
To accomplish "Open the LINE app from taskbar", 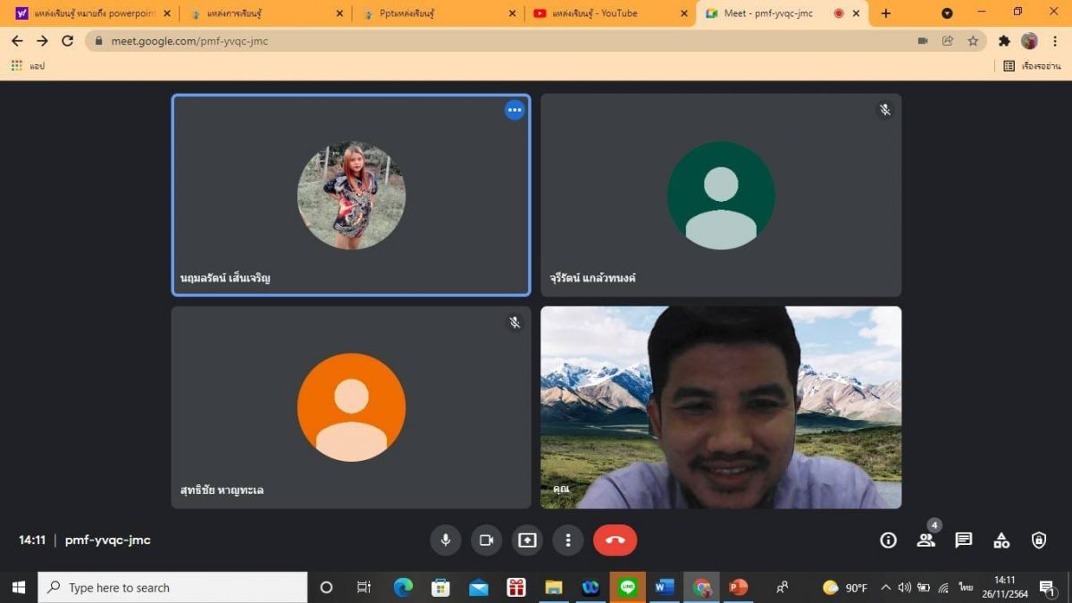I will [x=628, y=587].
